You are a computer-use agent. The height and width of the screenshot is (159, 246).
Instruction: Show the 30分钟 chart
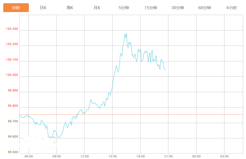coord(178,8)
